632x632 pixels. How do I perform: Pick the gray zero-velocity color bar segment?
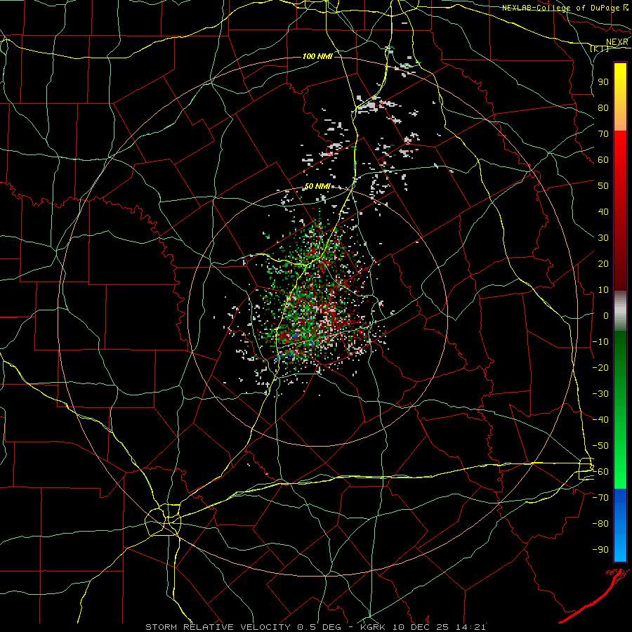pos(620,311)
